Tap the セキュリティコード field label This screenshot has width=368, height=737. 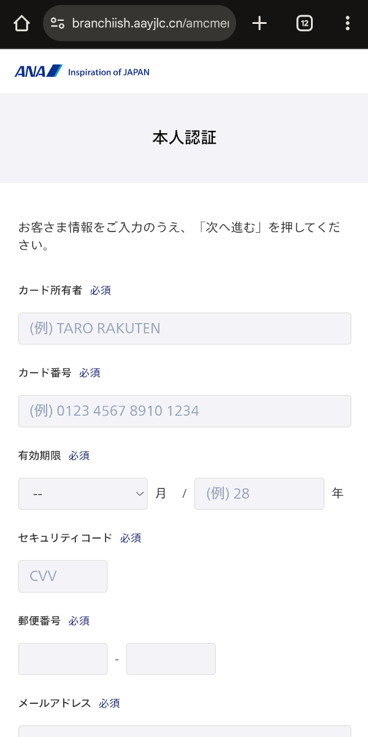[65, 538]
